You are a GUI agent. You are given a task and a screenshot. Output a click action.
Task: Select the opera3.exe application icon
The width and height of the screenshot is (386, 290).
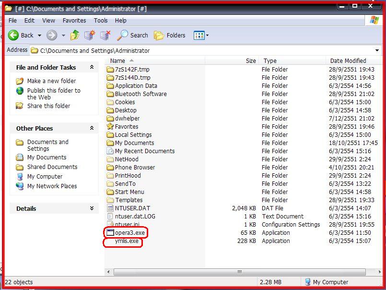(110, 232)
